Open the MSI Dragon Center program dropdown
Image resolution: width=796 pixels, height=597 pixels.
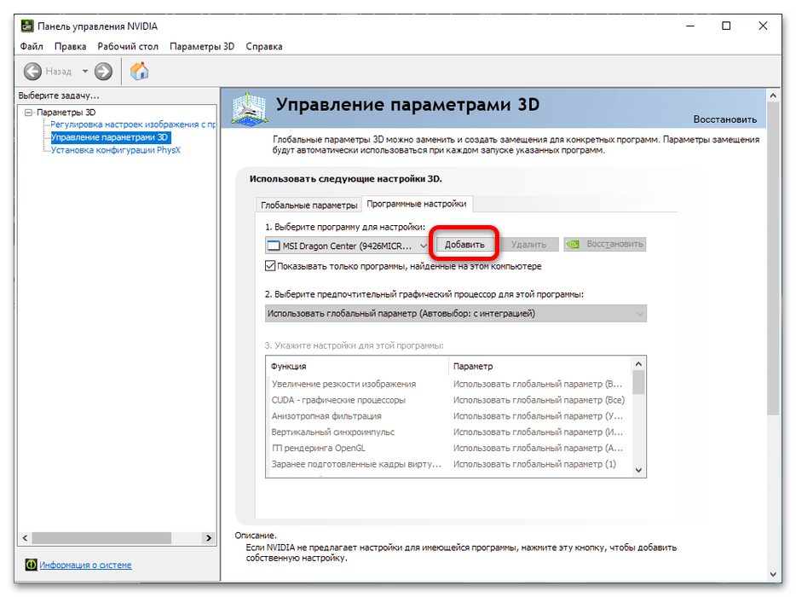click(x=348, y=245)
